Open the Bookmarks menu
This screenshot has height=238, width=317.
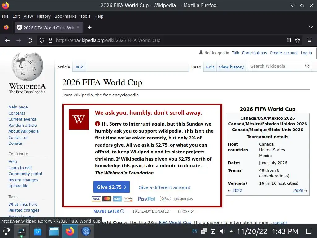[x=66, y=16]
